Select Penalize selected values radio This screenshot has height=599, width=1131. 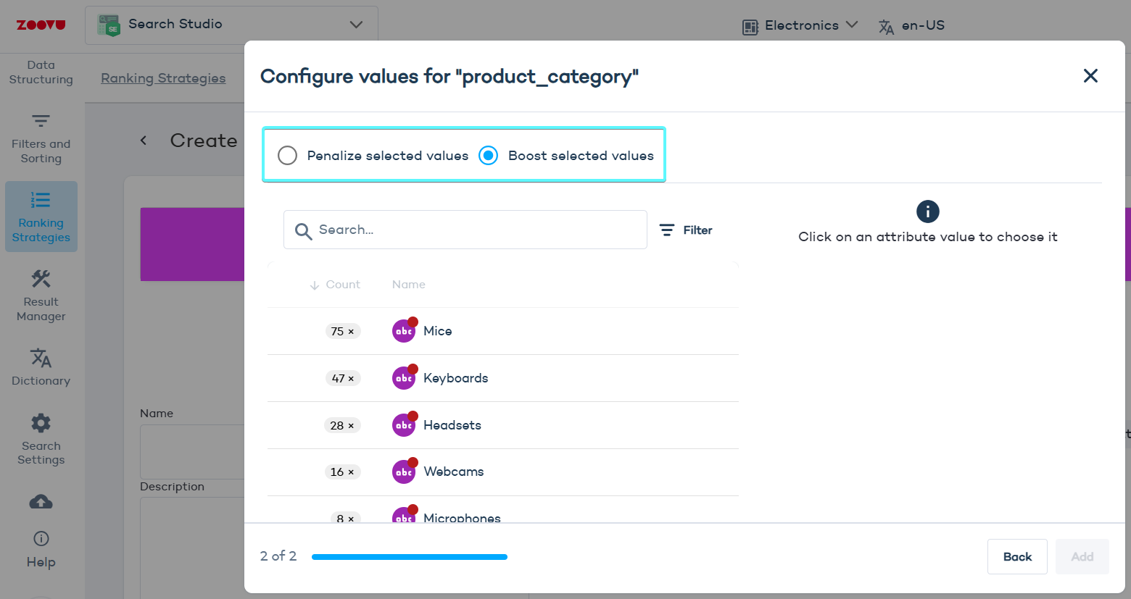(x=288, y=156)
